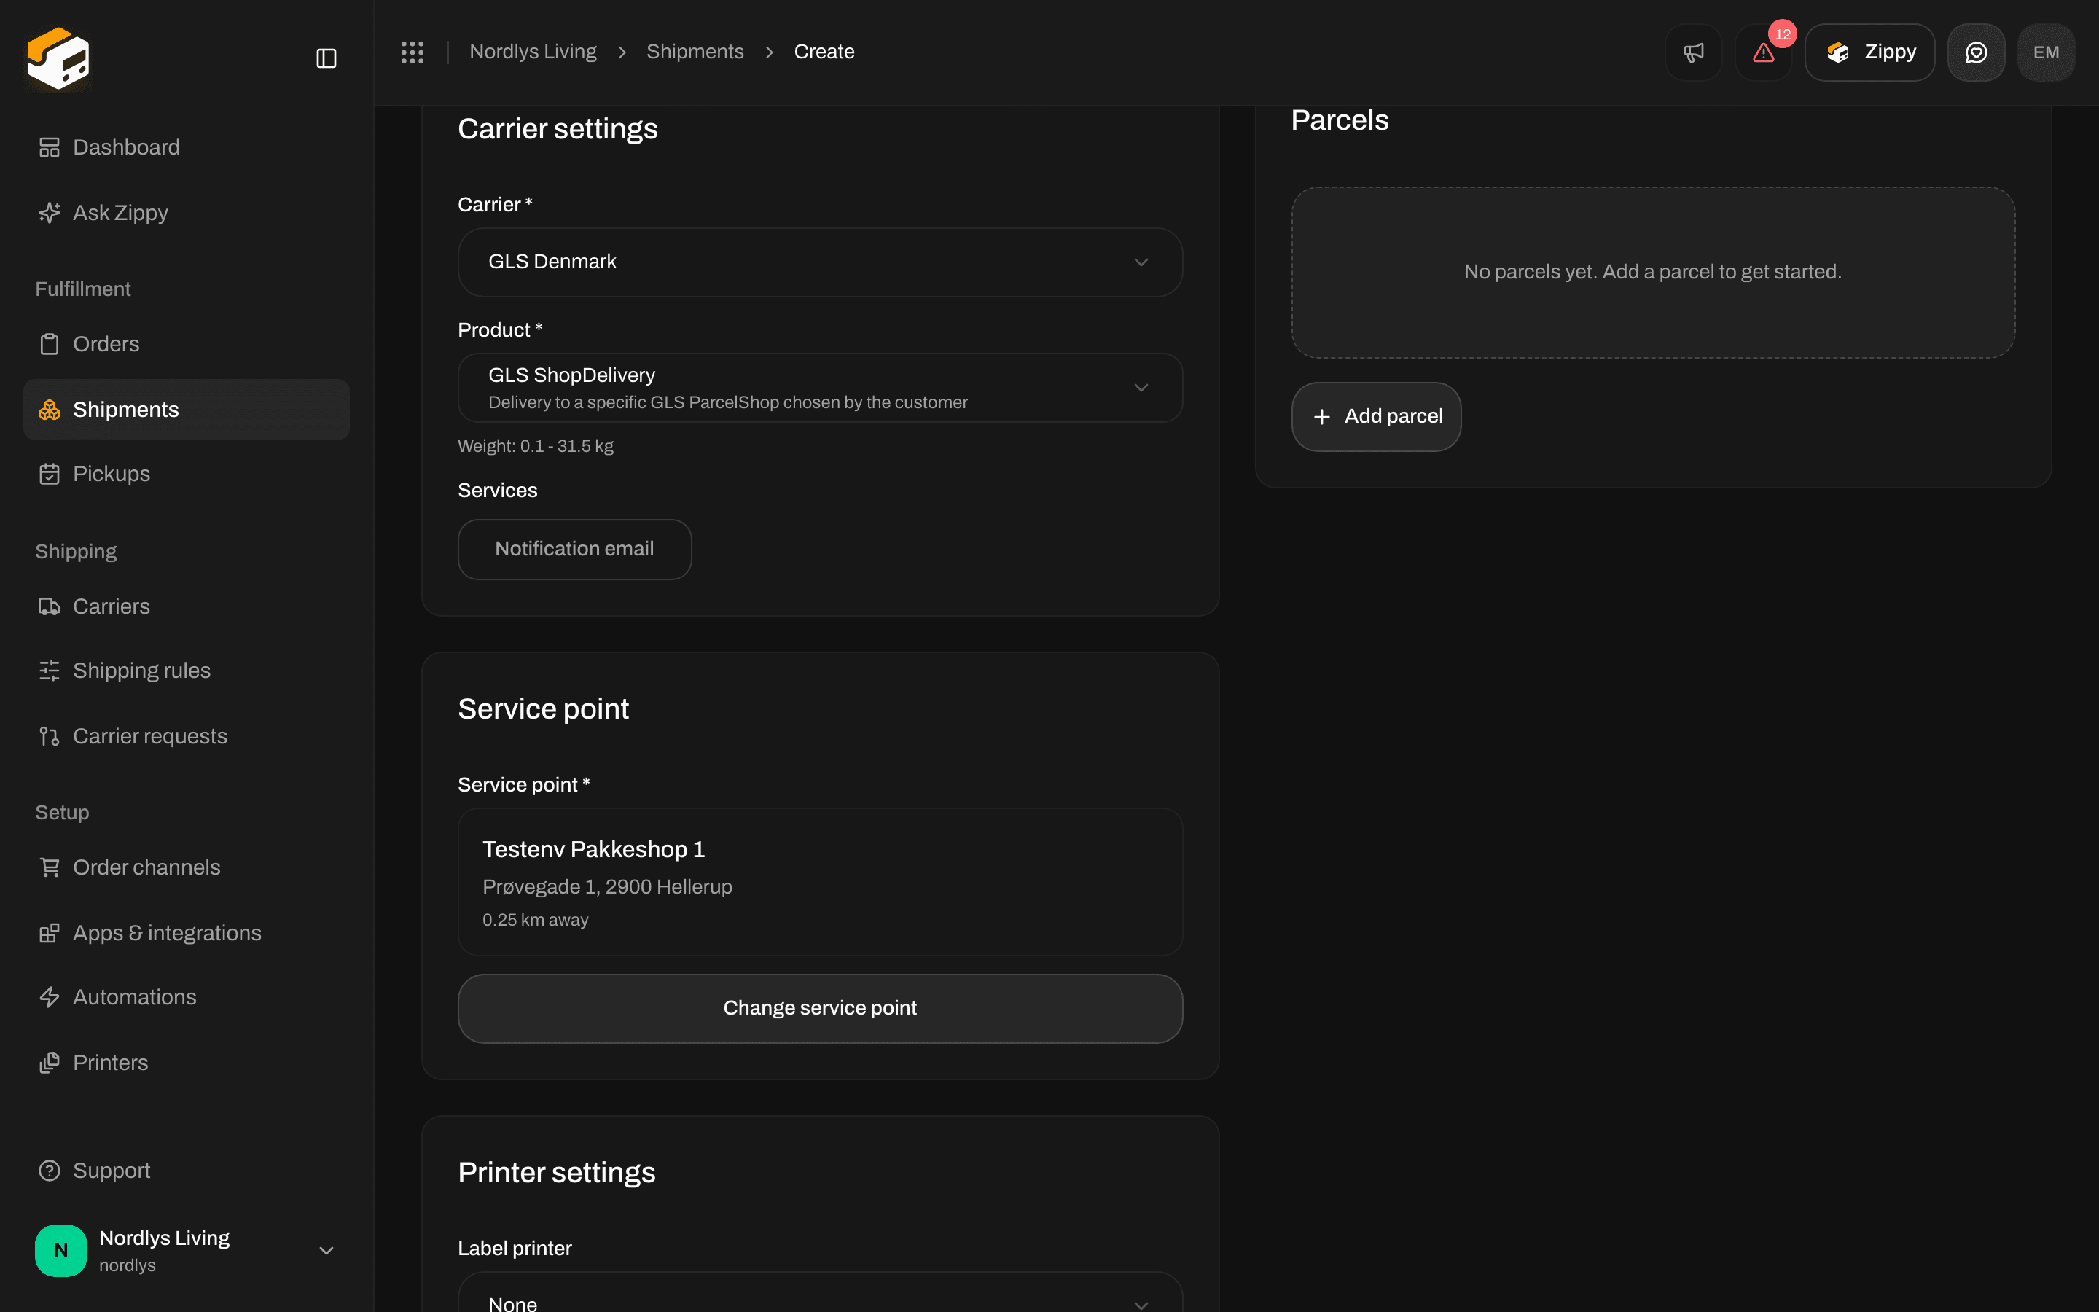Click the Ask Zippy sparkle icon
Viewport: 2099px width, 1312px height.
pyautogui.click(x=50, y=213)
